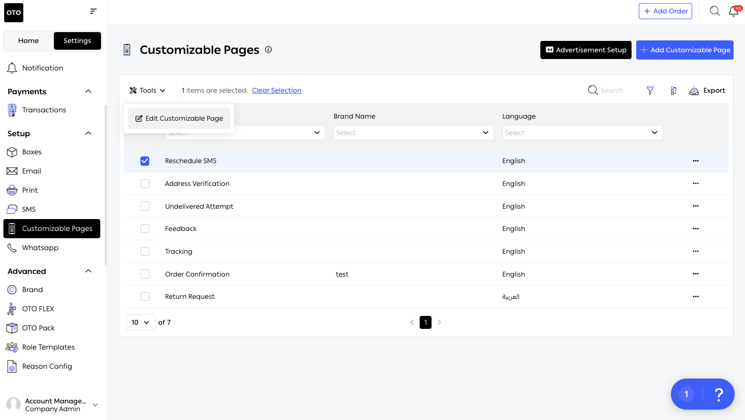745x420 pixels.
Task: Switch to the Home tab
Action: [x=28, y=41]
